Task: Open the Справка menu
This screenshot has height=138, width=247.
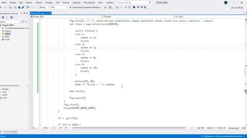Action: pyautogui.click(x=110, y=3)
